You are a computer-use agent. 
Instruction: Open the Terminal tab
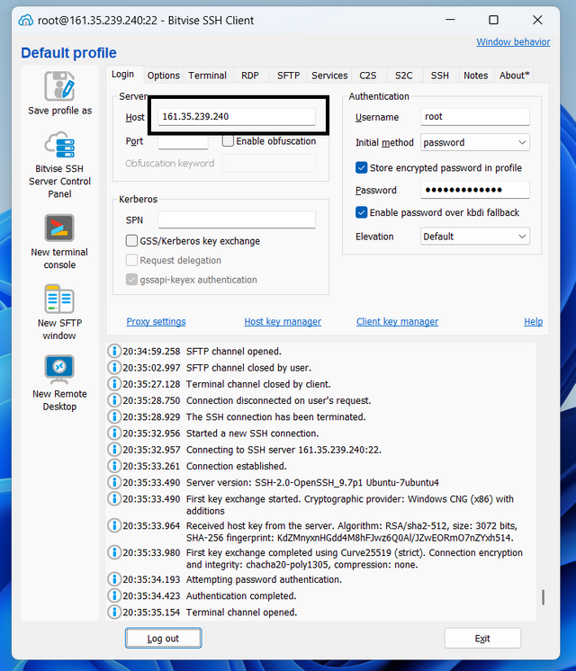click(x=207, y=76)
